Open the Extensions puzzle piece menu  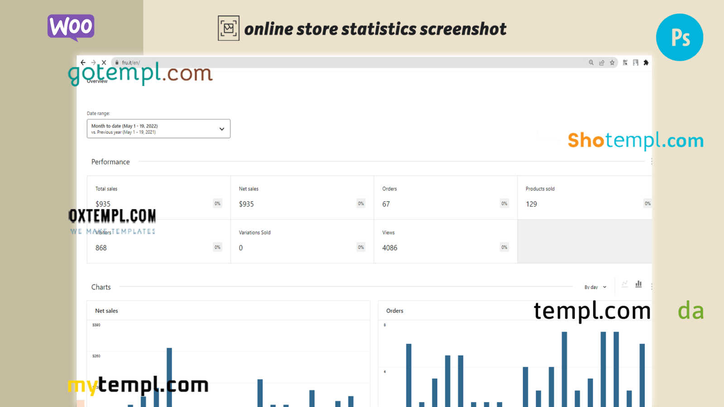(x=646, y=62)
